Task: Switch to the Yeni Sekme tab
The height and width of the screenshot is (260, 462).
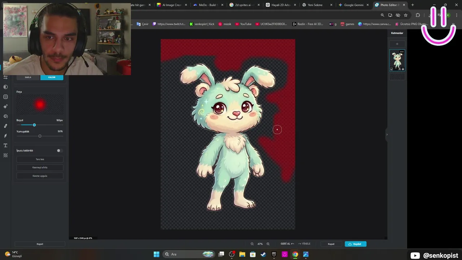Action: click(x=317, y=5)
